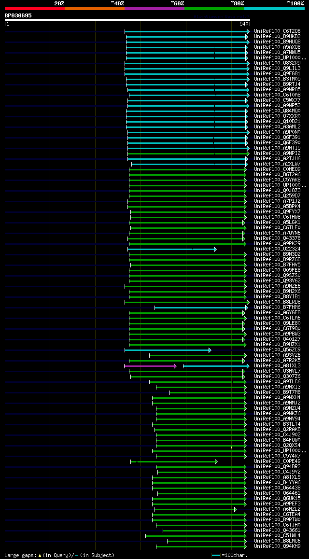Open the UniRef100_A9NKZ6 hit
The width and height of the screenshot is (309, 559).
[x=277, y=414]
